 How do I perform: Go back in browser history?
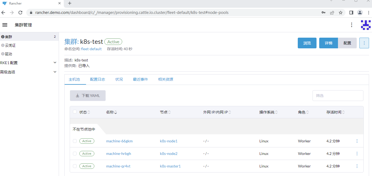[x=3, y=13]
